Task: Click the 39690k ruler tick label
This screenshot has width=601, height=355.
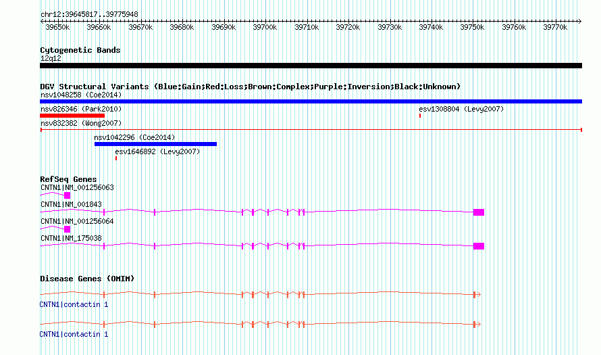Action: coord(224,27)
